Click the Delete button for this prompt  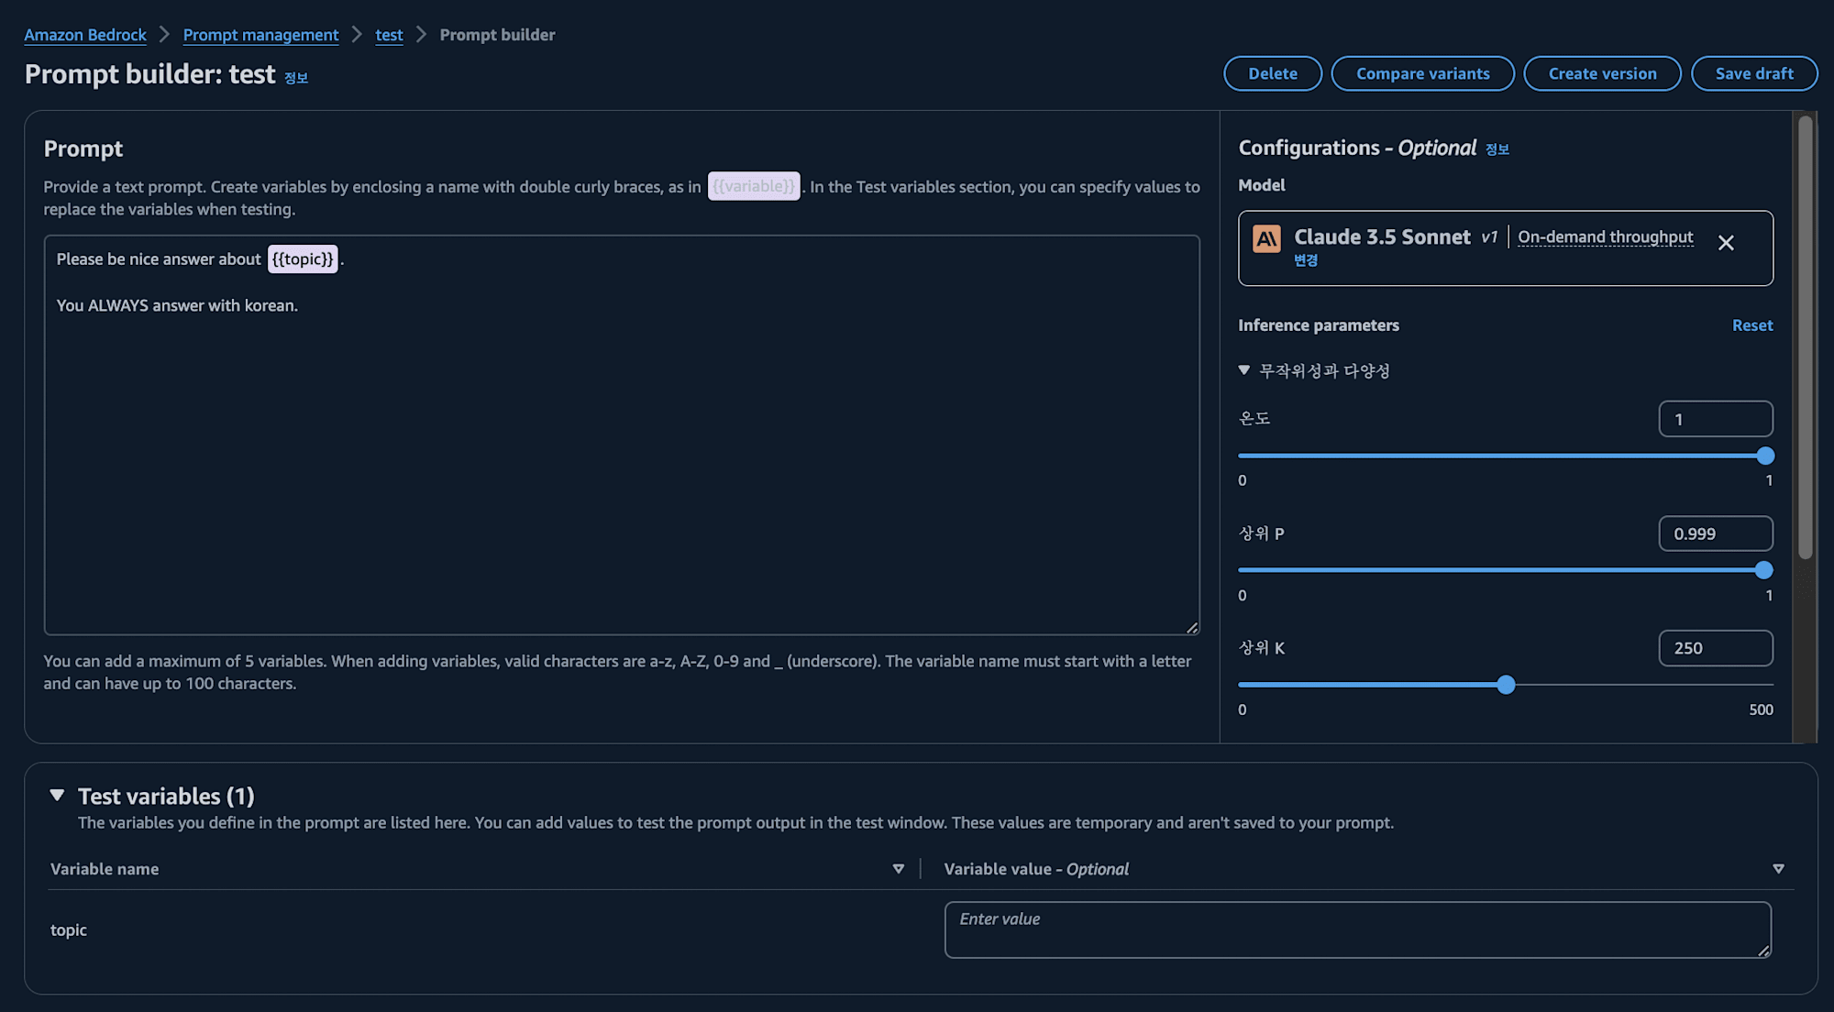coord(1272,72)
